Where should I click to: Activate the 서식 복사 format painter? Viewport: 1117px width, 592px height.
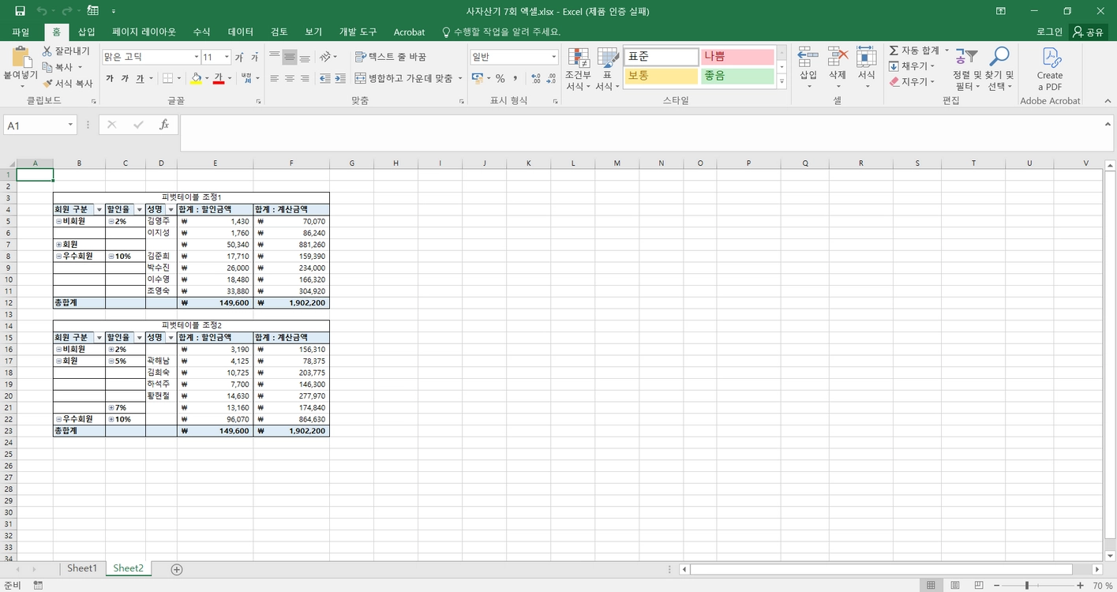click(x=67, y=83)
